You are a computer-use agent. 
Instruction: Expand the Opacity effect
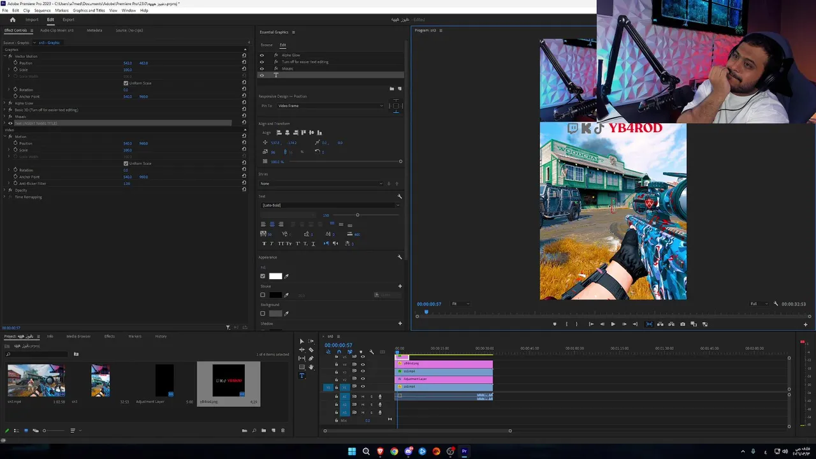pyautogui.click(x=4, y=190)
